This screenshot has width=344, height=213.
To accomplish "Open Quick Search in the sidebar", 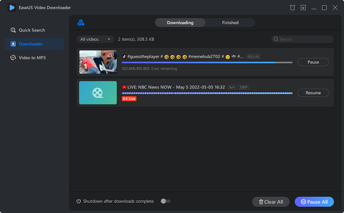I will click(32, 30).
